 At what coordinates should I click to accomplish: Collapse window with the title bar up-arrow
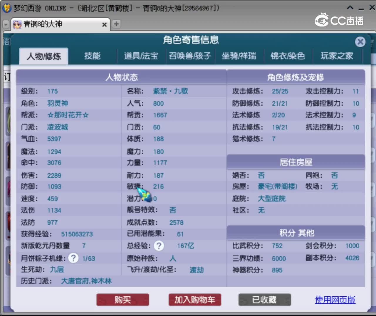(350, 8)
